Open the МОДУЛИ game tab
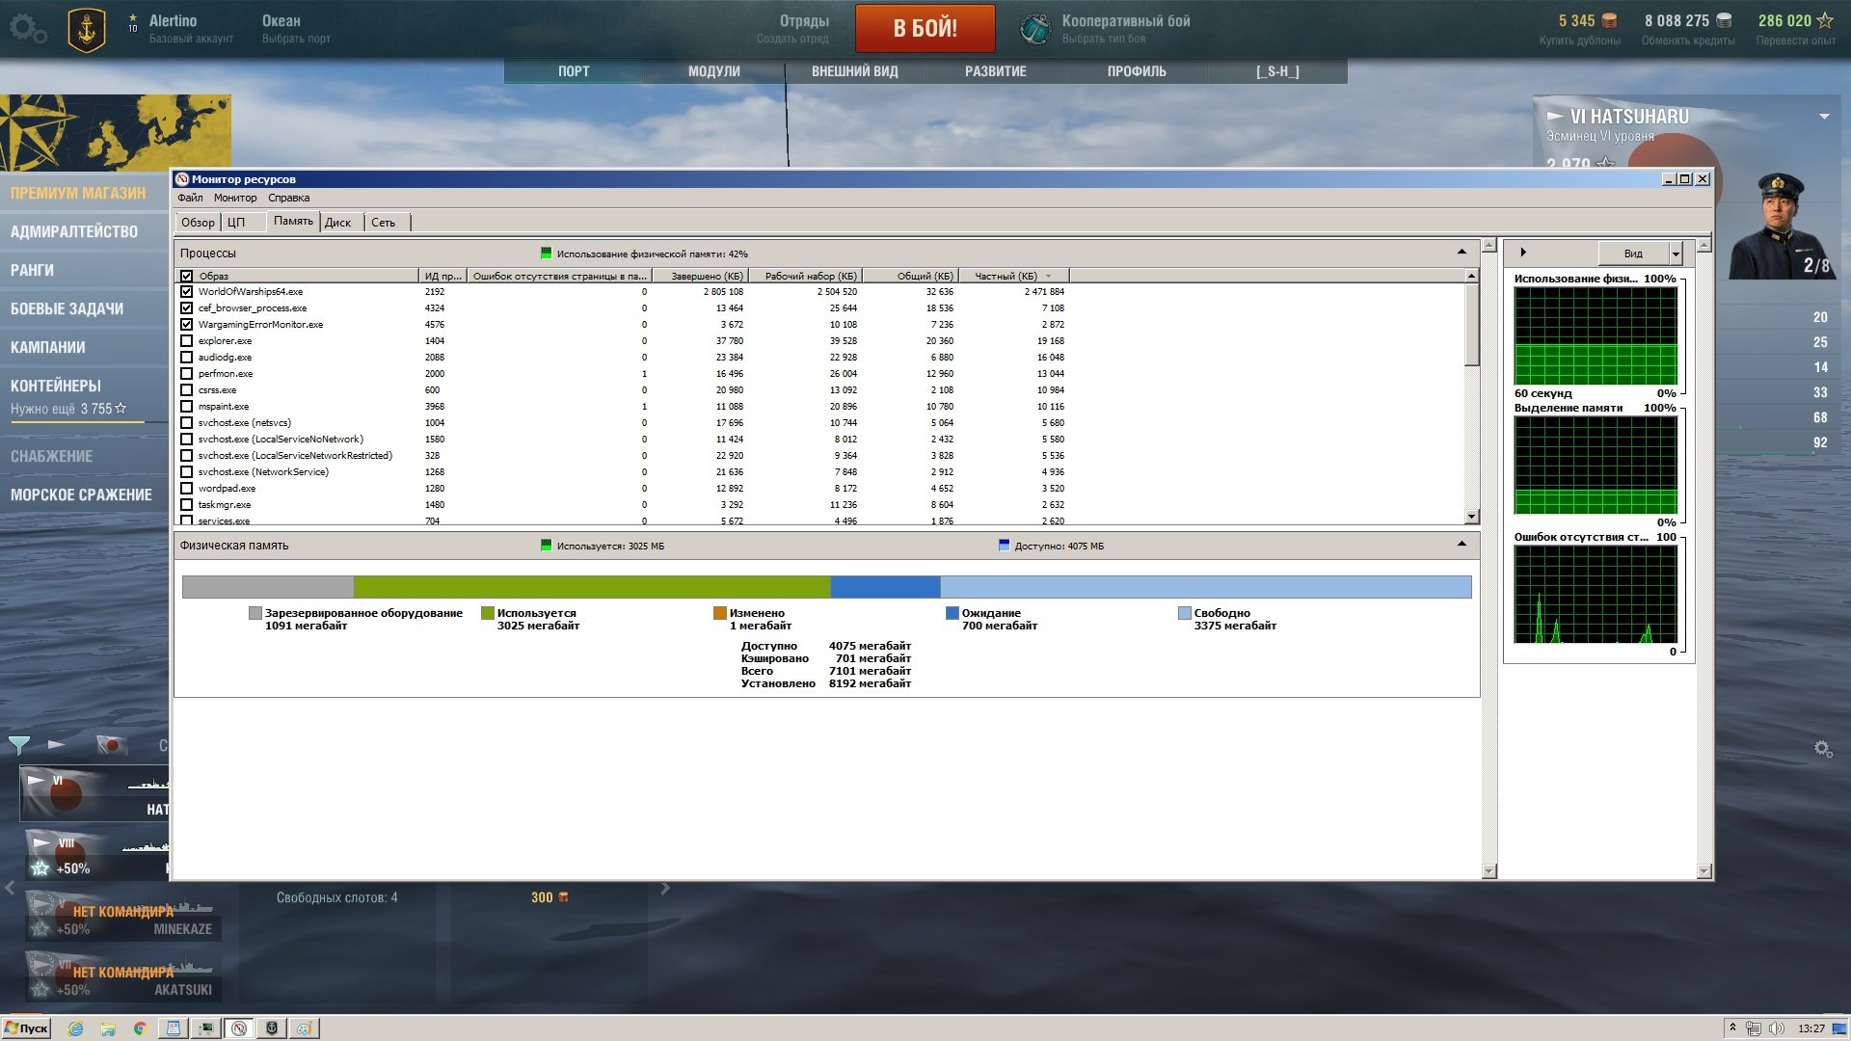Image resolution: width=1851 pixels, height=1041 pixels. click(714, 71)
